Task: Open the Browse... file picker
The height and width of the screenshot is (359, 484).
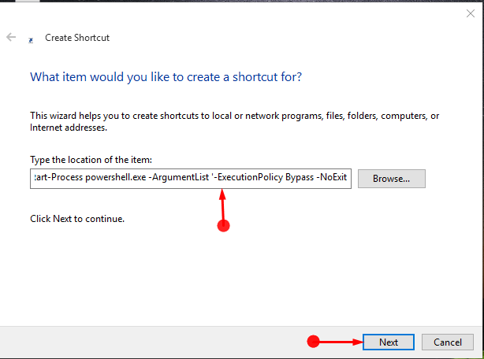Action: pyautogui.click(x=392, y=179)
